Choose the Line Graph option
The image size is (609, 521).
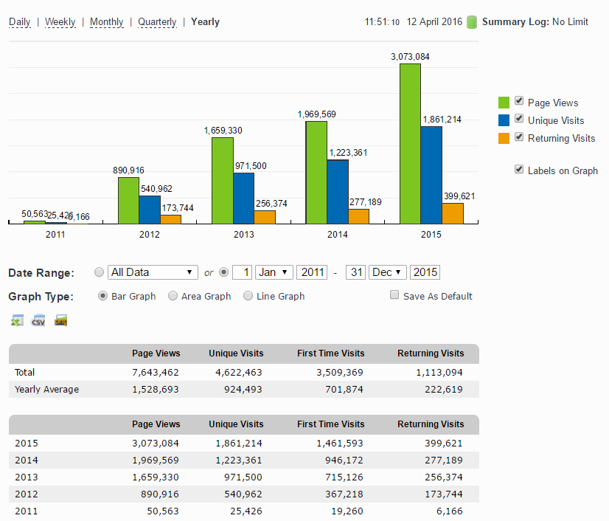(x=248, y=296)
